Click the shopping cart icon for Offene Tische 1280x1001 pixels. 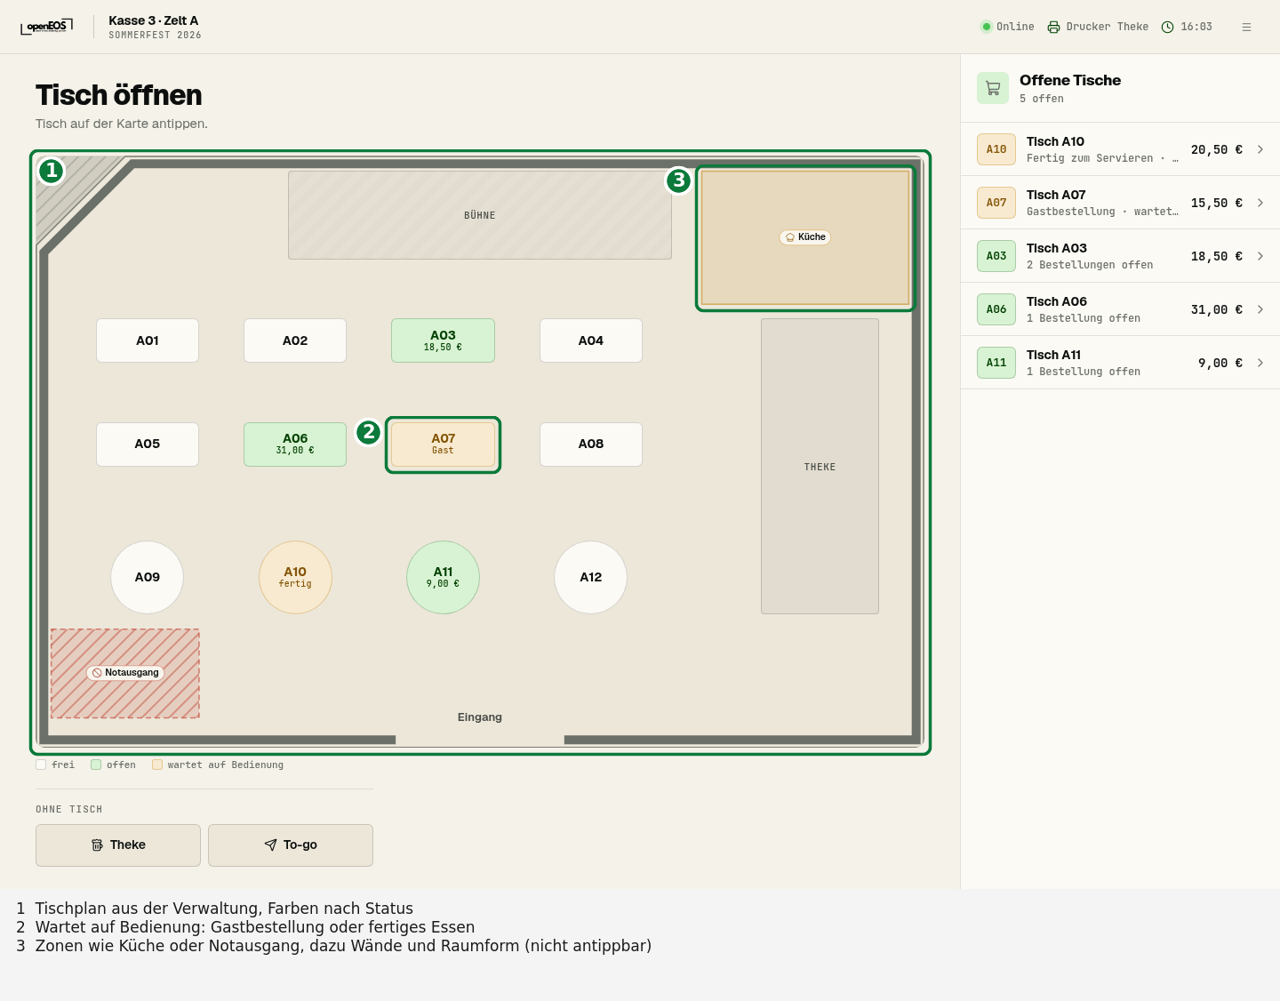click(x=993, y=88)
